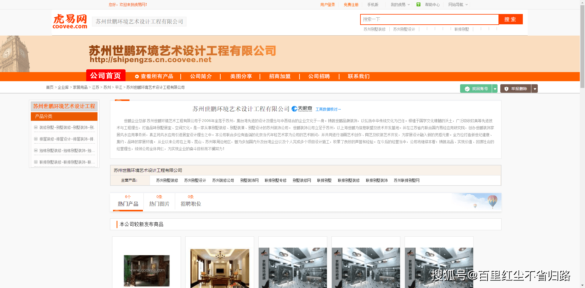The width and height of the screenshot is (585, 288).
Task: Click the check badge icon on 找回账号 button
Action: click(x=467, y=88)
